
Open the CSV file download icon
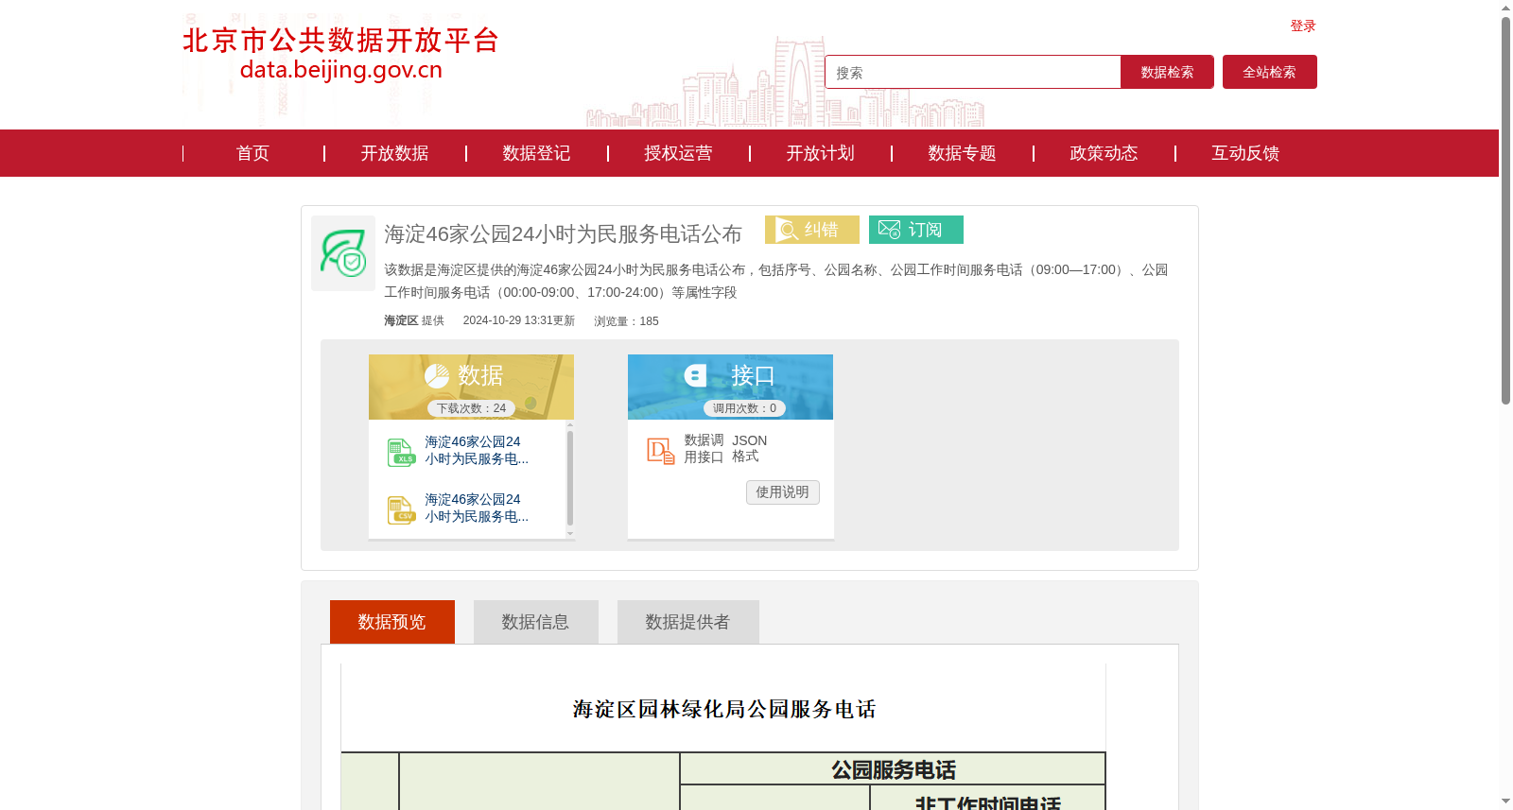pyautogui.click(x=402, y=510)
